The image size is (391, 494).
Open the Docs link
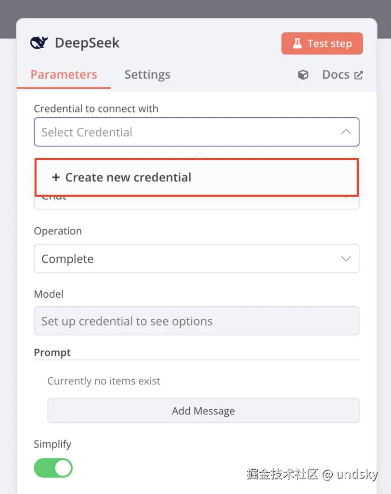pos(336,75)
